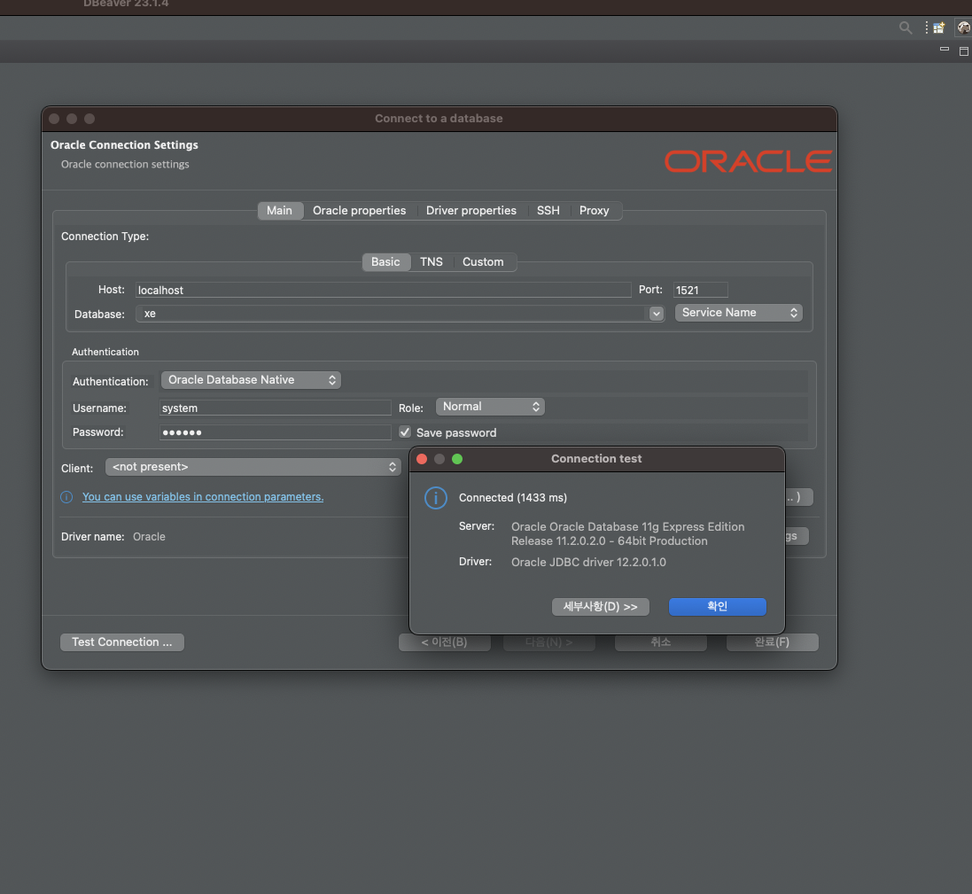Open the SSH tab
Viewport: 972px width, 894px height.
(548, 211)
